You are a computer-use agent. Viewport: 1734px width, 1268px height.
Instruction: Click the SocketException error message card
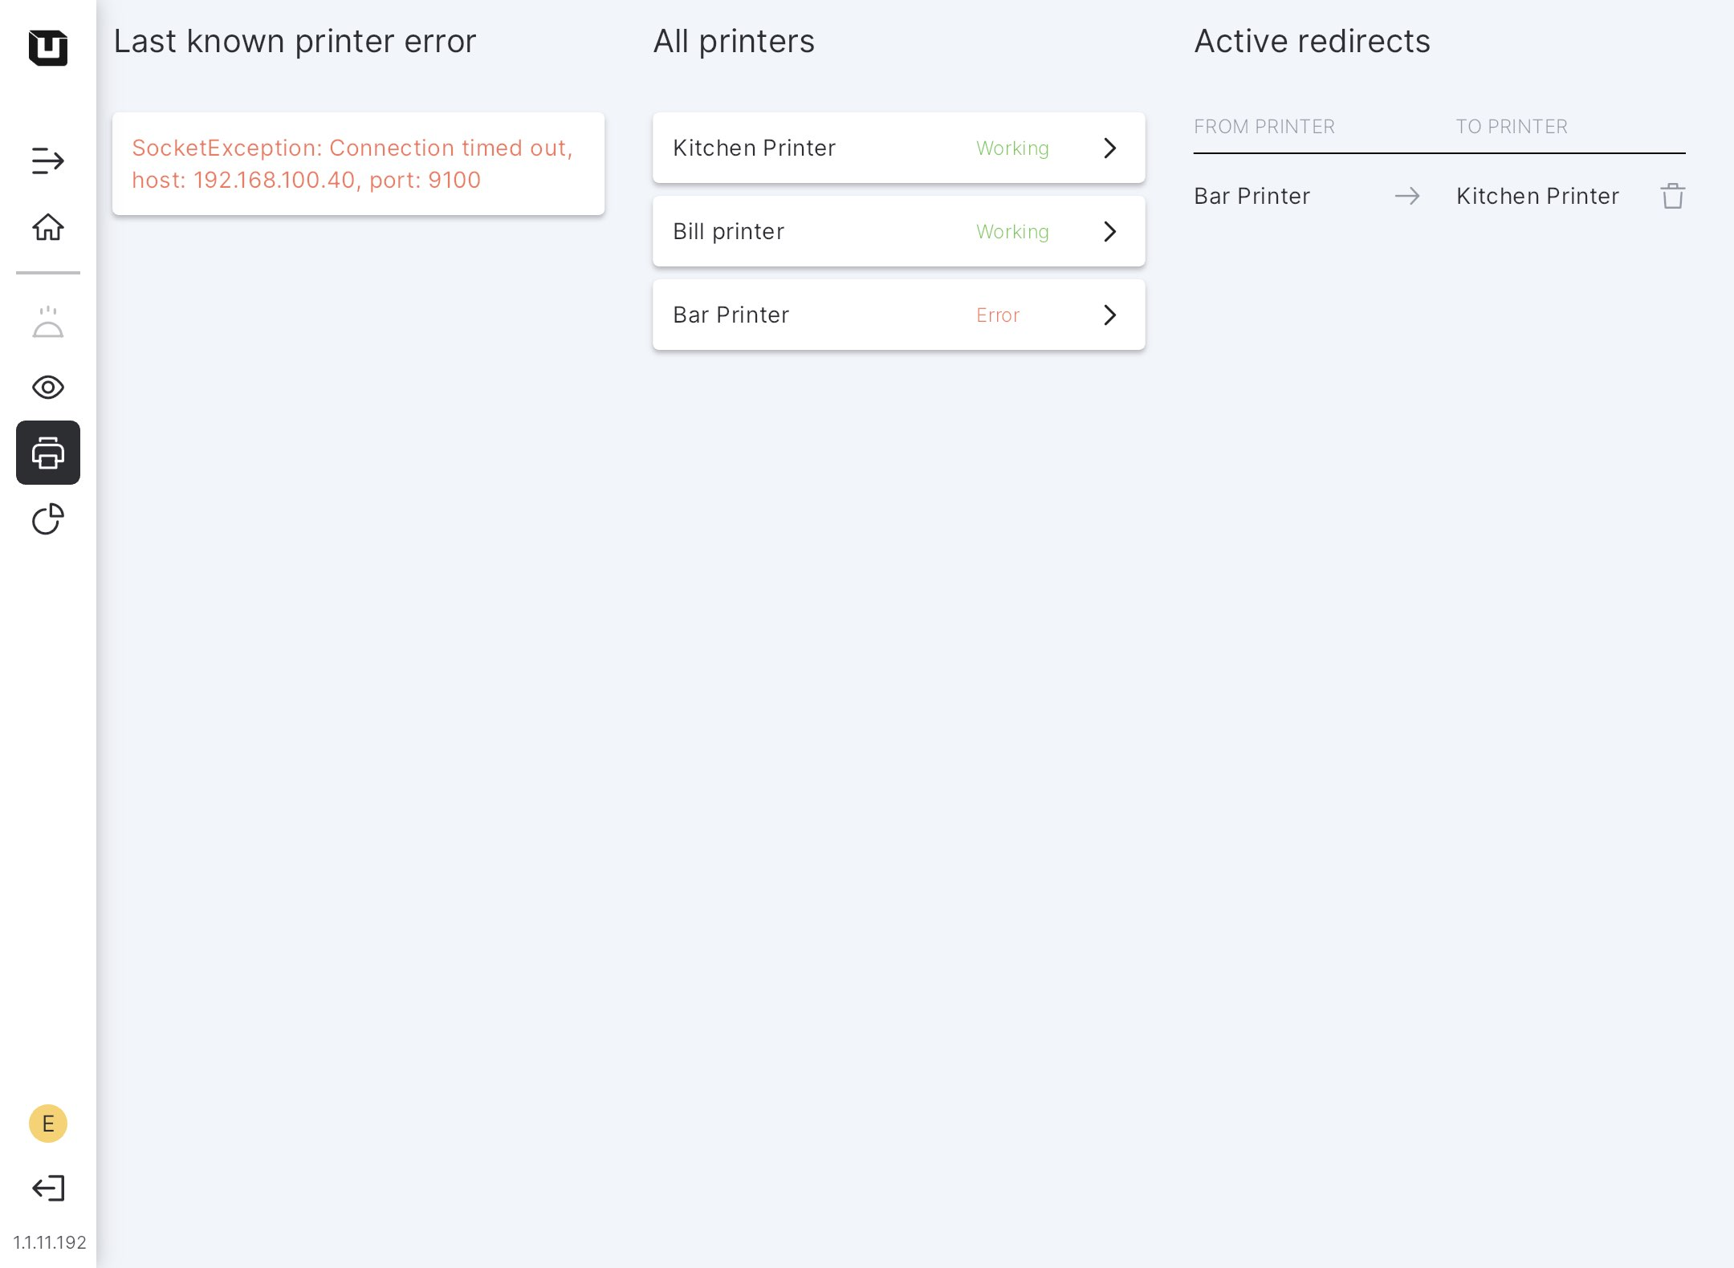[358, 164]
